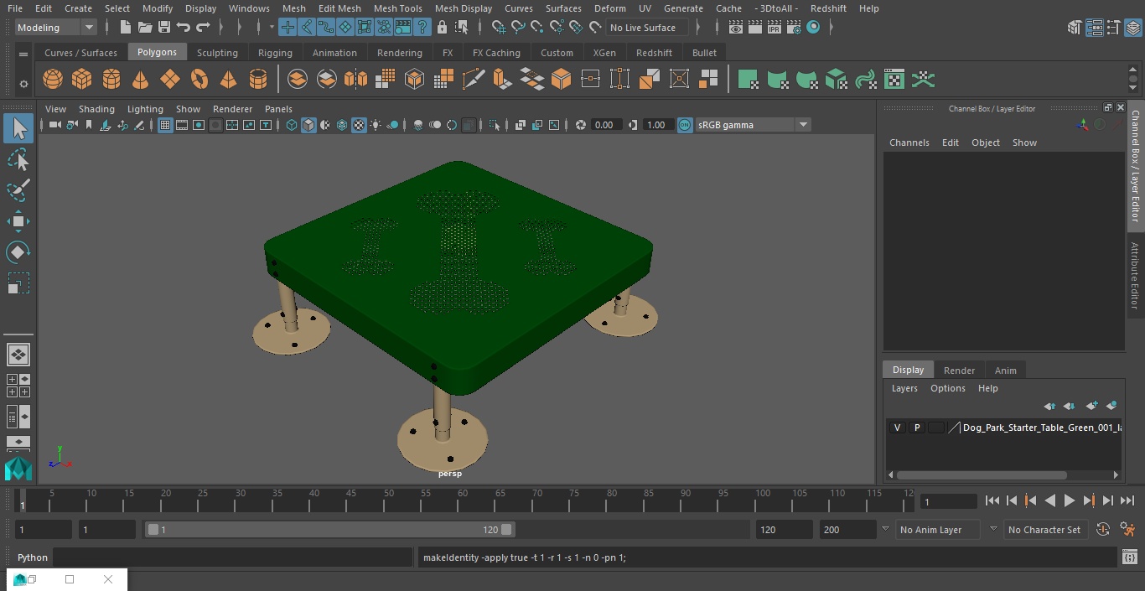Open shelf tab list menu
Image resolution: width=1145 pixels, height=591 pixels.
point(23,54)
